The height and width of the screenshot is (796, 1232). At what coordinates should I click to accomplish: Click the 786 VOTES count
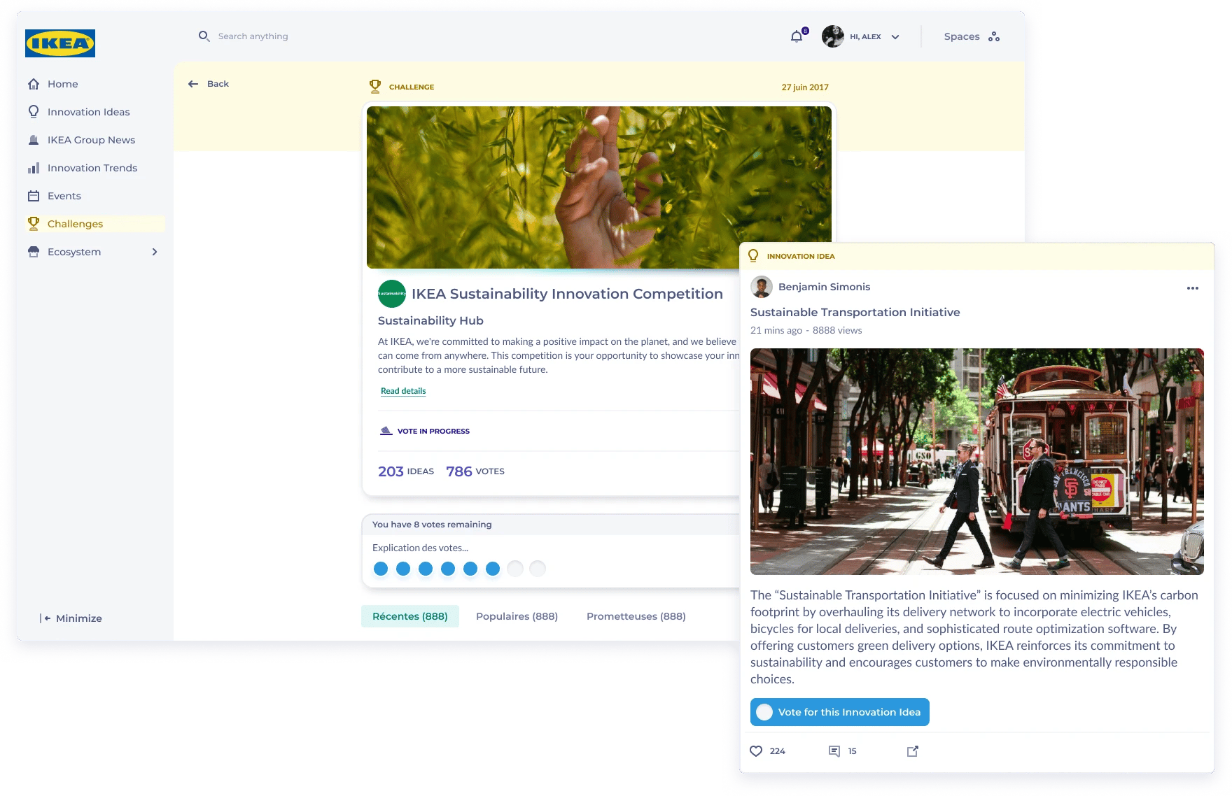pos(475,471)
